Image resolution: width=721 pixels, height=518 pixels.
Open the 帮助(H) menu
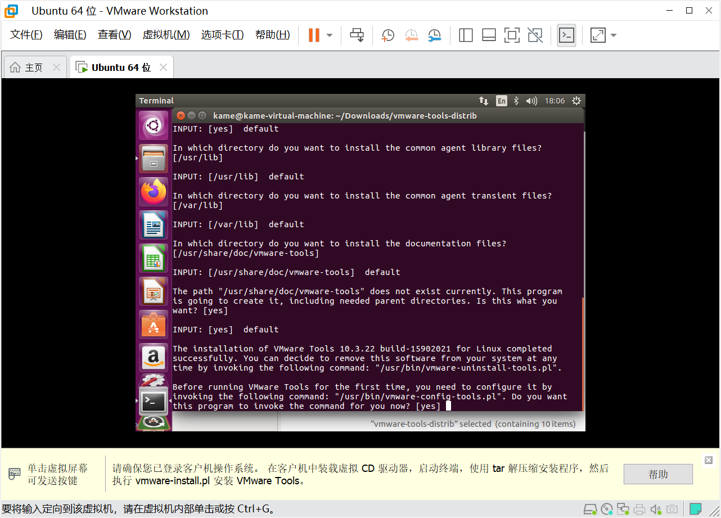tap(272, 35)
